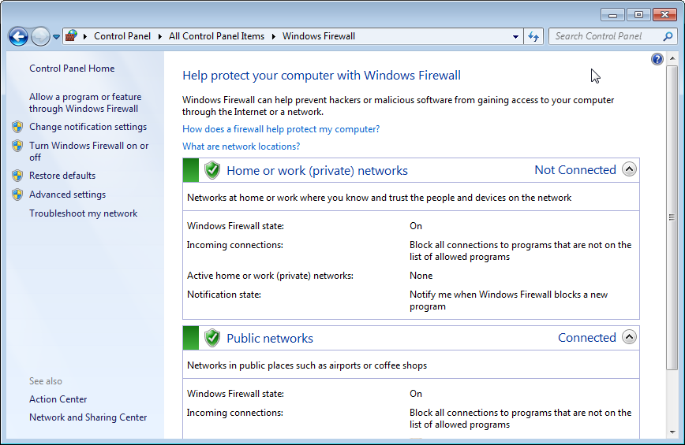This screenshot has width=685, height=445.
Task: Click shield icon beside Change notification settings
Action: (17, 127)
